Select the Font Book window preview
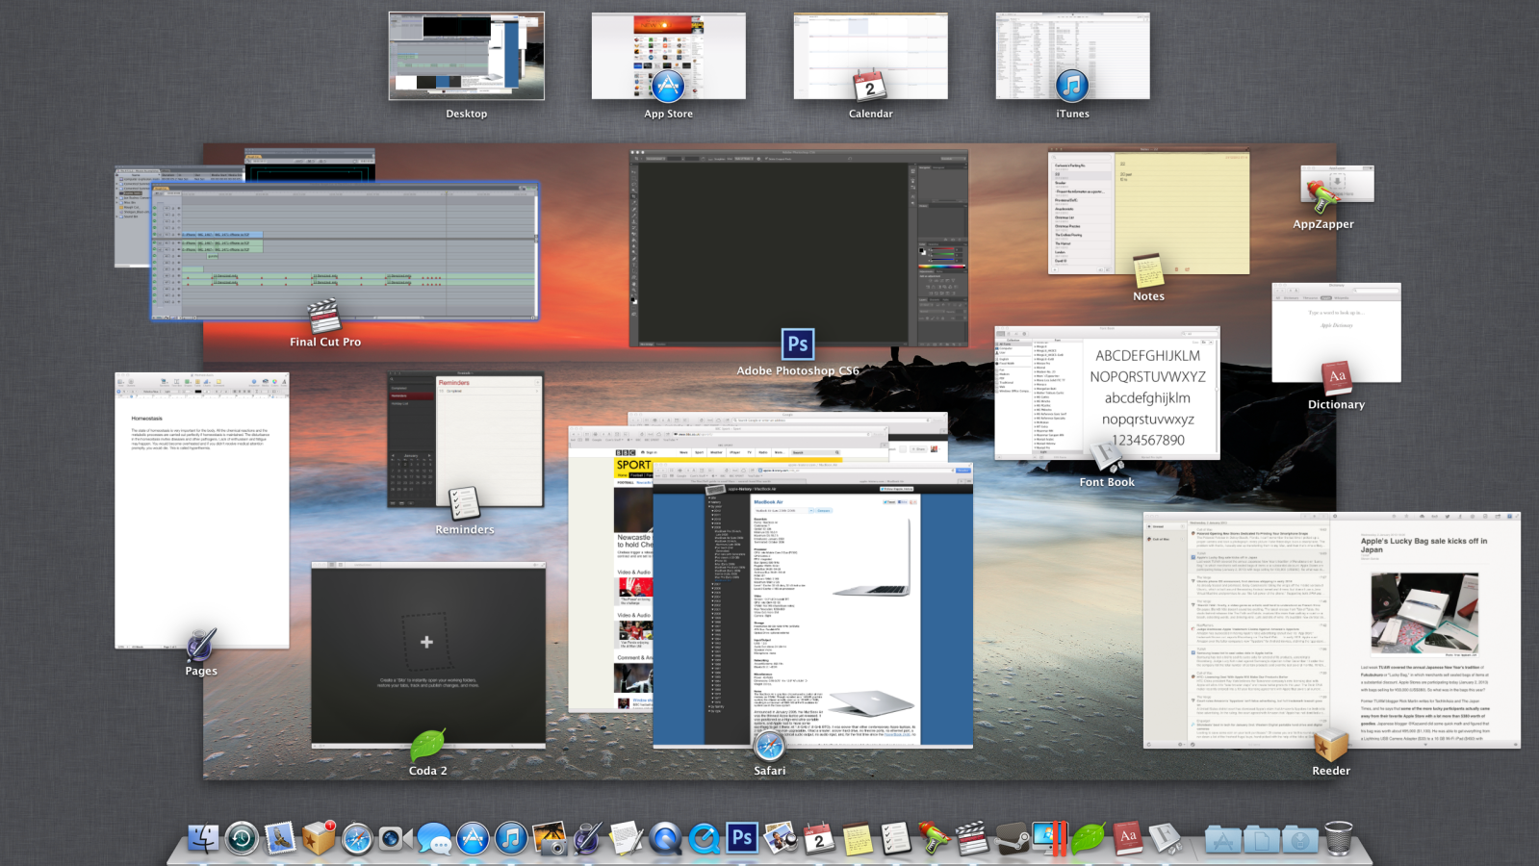Screen dimensions: 1539x866 pyautogui.click(x=1107, y=393)
